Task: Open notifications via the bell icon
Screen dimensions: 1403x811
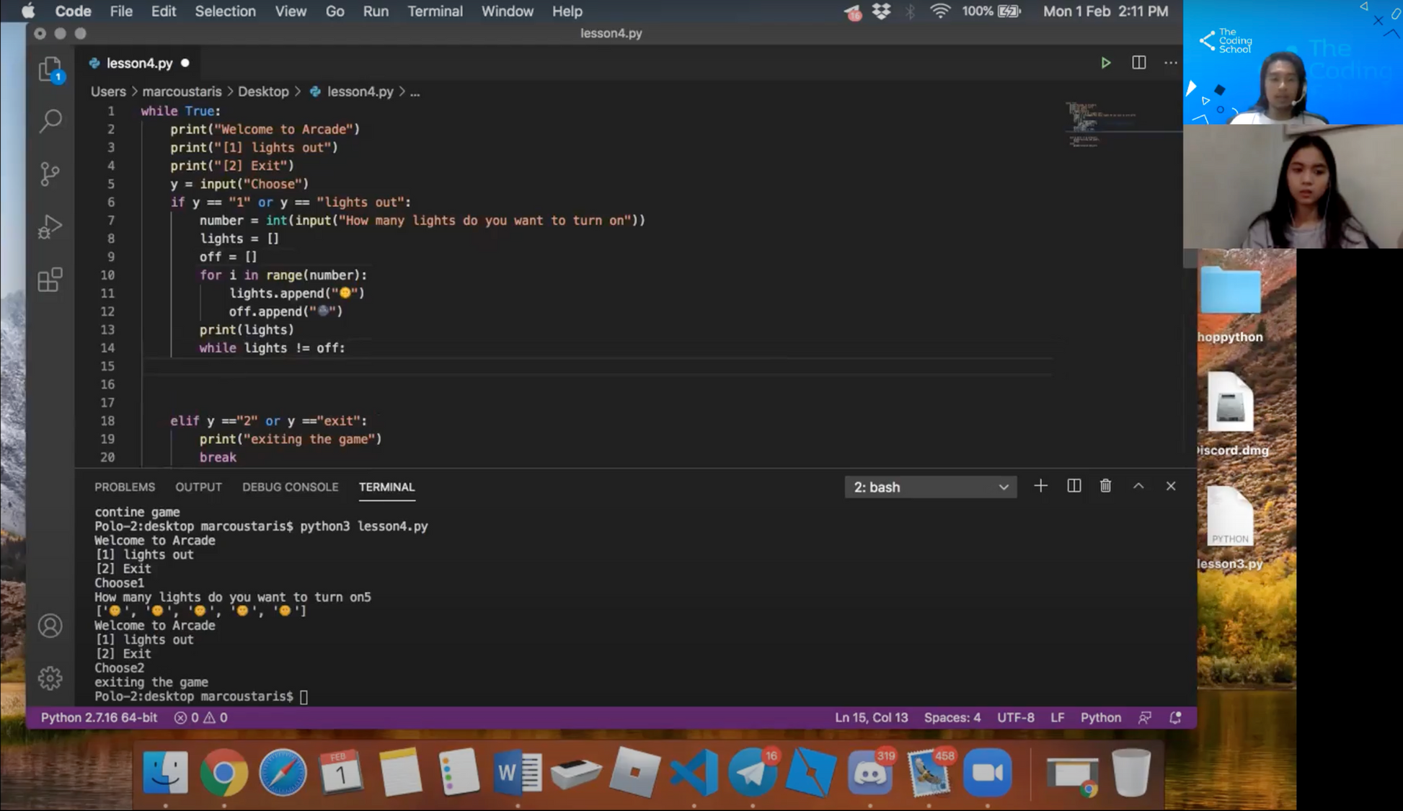Action: 1175,717
